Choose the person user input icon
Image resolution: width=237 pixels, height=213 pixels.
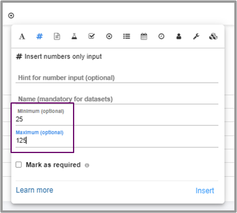[178, 37]
